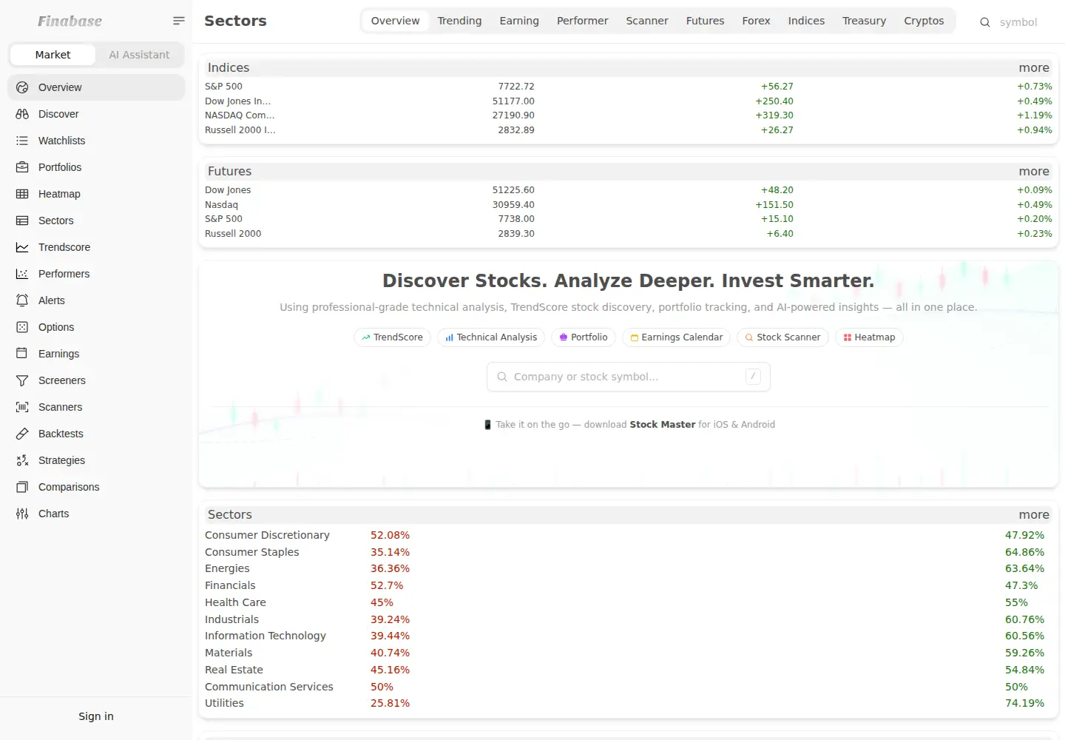1065x740 pixels.
Task: Click the Treasury tab
Action: 864,21
